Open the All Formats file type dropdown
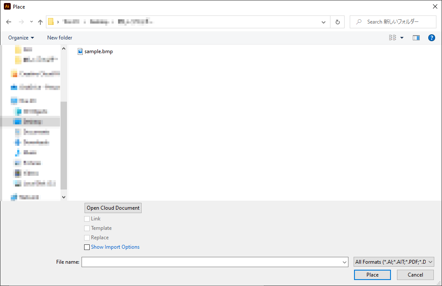 coord(394,262)
